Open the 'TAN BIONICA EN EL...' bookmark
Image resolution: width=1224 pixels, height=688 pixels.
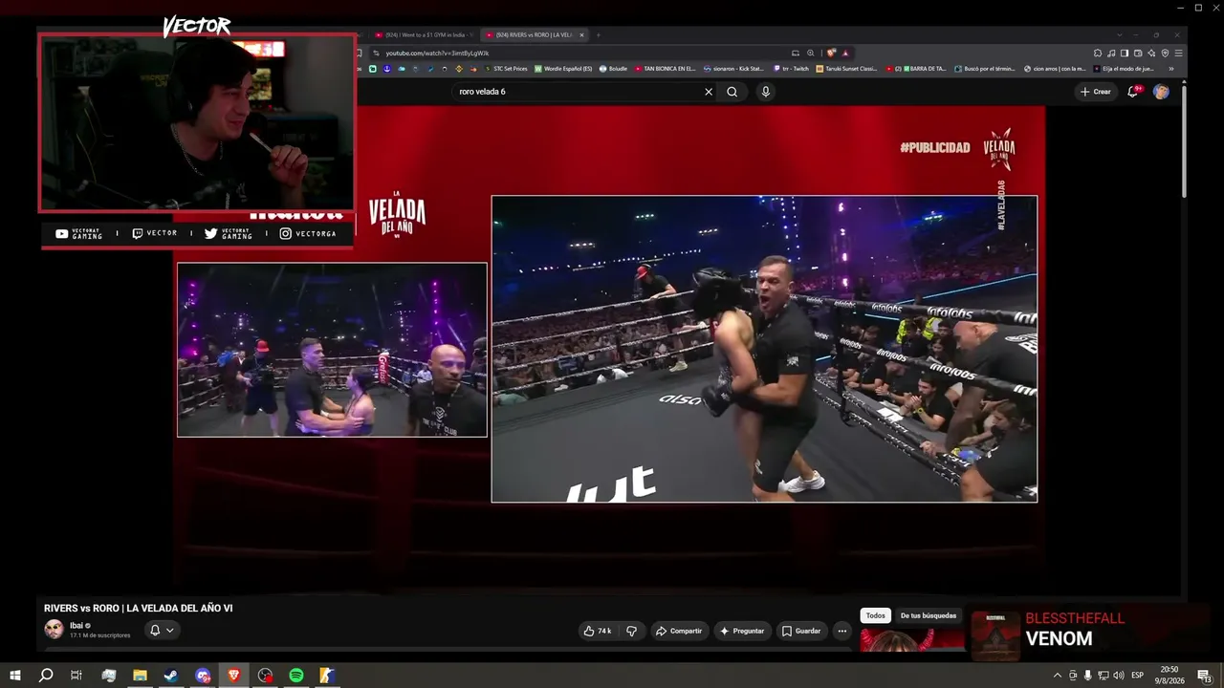coord(665,69)
